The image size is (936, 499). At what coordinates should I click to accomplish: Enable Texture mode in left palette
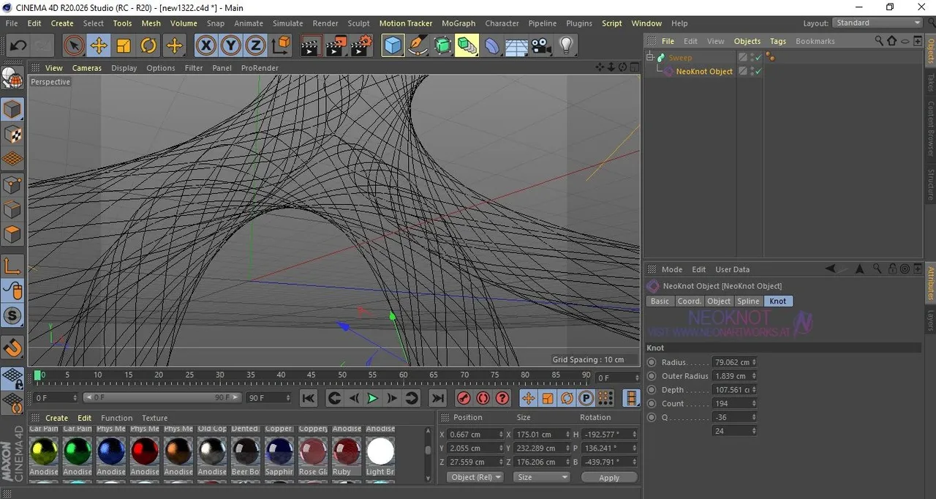tap(12, 135)
